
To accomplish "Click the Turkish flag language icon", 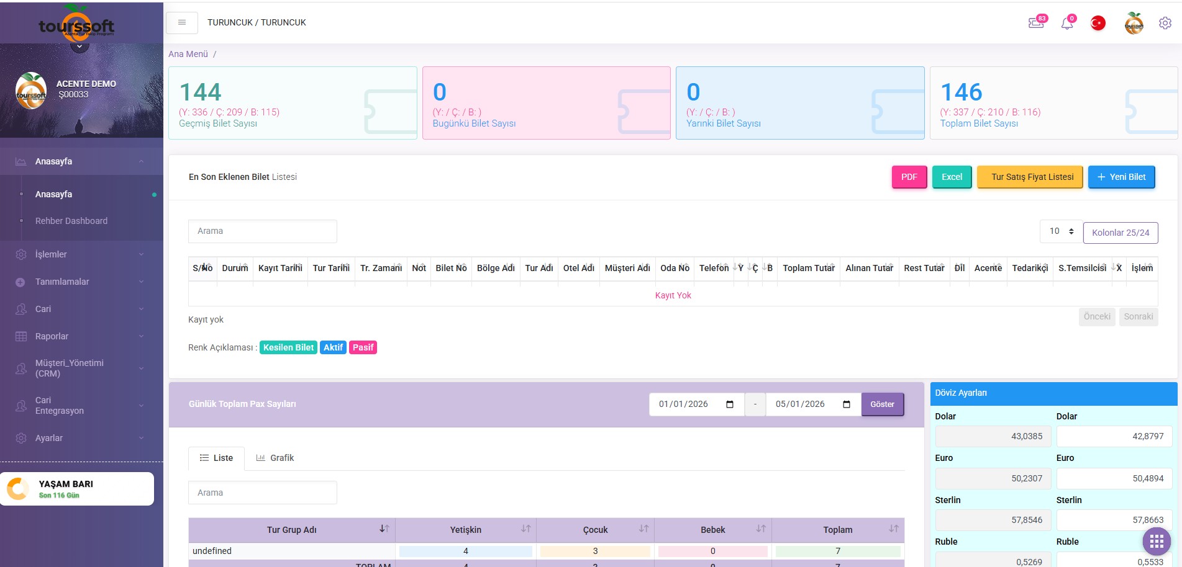I will coord(1098,23).
